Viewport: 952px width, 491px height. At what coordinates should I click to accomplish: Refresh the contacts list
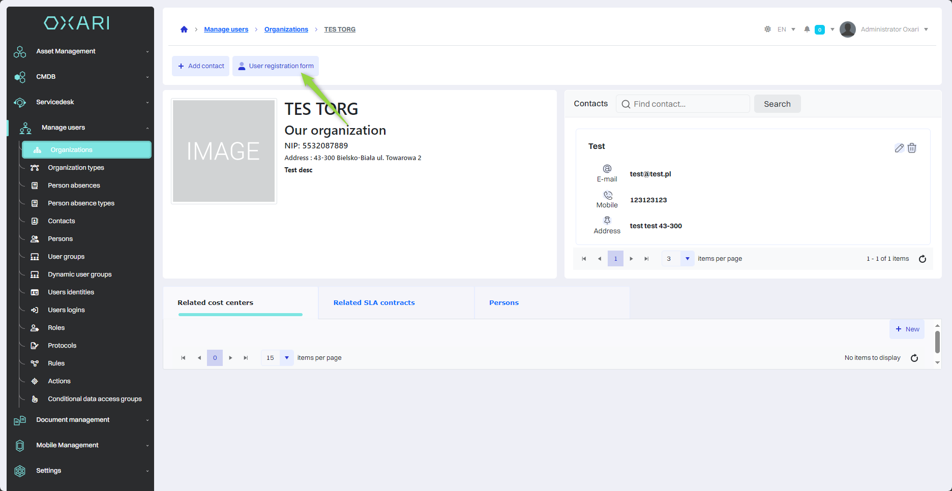tap(922, 259)
